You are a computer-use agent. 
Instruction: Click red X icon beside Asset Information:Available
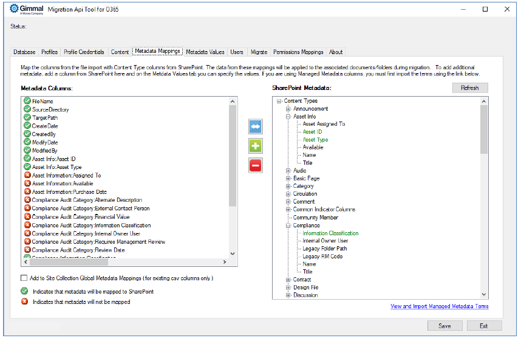pos(27,184)
